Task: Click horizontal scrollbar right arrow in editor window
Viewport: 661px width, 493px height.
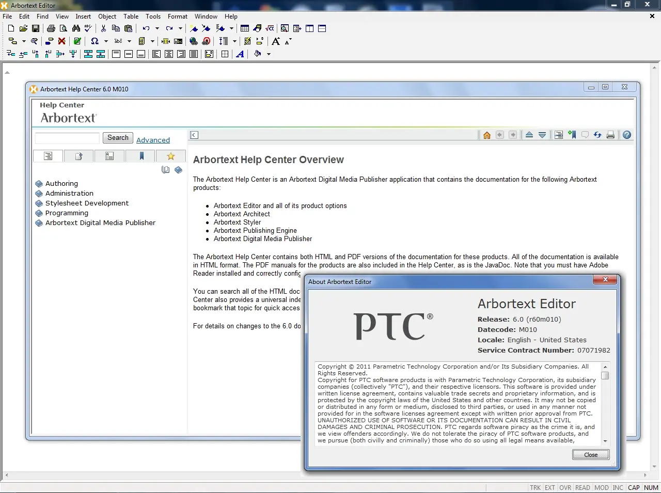Action: click(646, 475)
